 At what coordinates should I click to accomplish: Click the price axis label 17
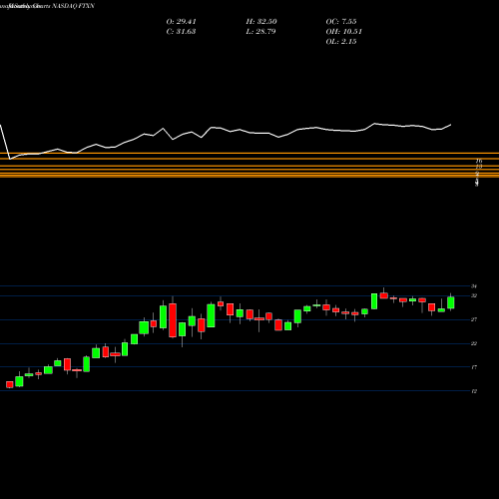(x=474, y=367)
